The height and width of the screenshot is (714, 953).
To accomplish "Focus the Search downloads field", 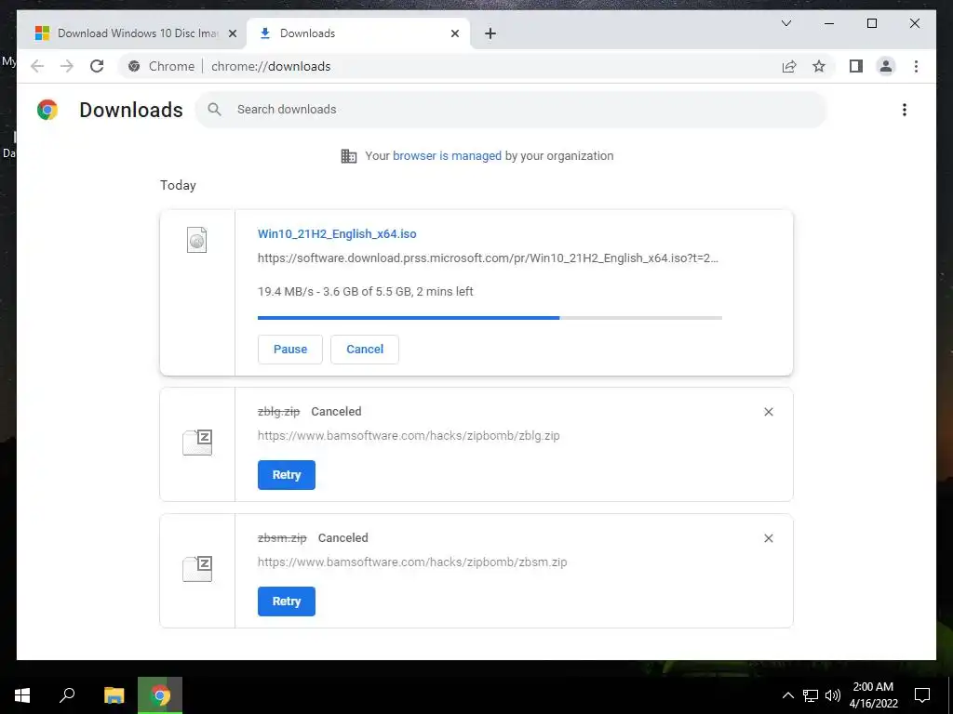I will 511,110.
